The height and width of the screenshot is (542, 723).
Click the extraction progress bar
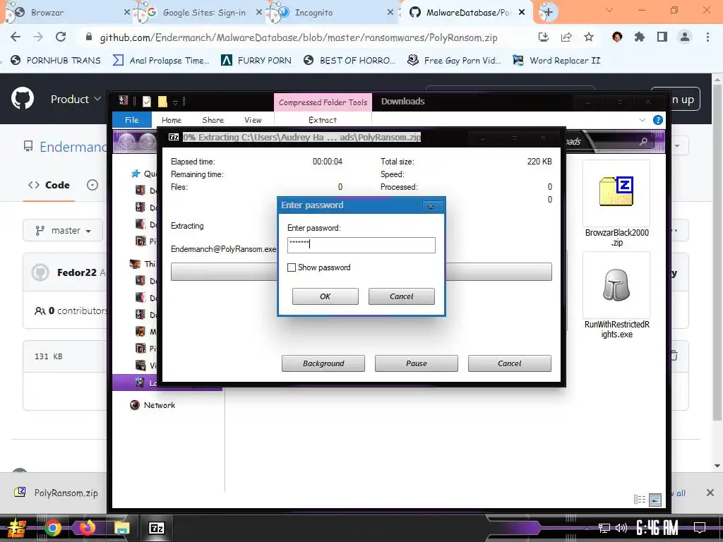[x=361, y=272]
